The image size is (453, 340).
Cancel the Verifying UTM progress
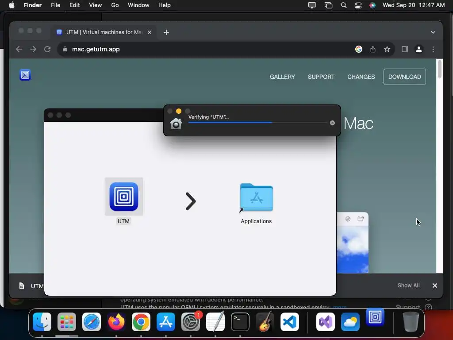[x=332, y=123]
